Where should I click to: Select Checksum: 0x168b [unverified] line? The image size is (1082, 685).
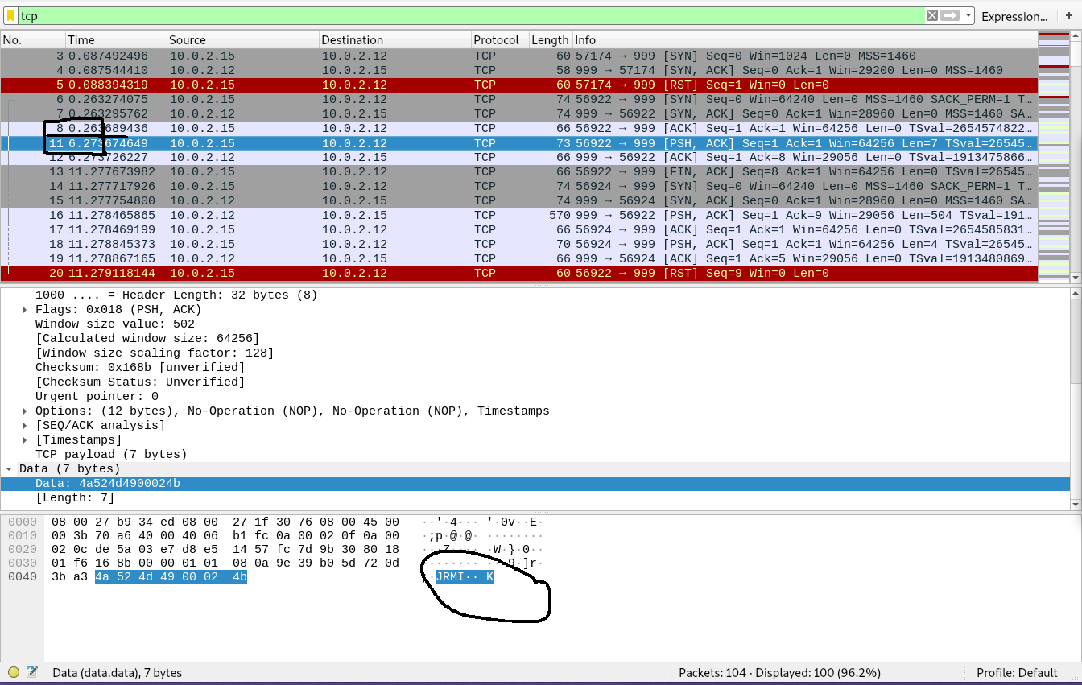535,368
